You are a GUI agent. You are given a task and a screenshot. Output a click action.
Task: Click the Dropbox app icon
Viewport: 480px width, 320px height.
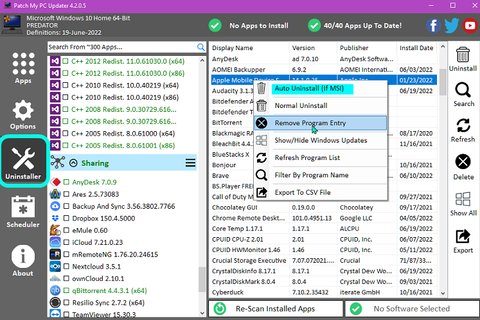(55, 218)
